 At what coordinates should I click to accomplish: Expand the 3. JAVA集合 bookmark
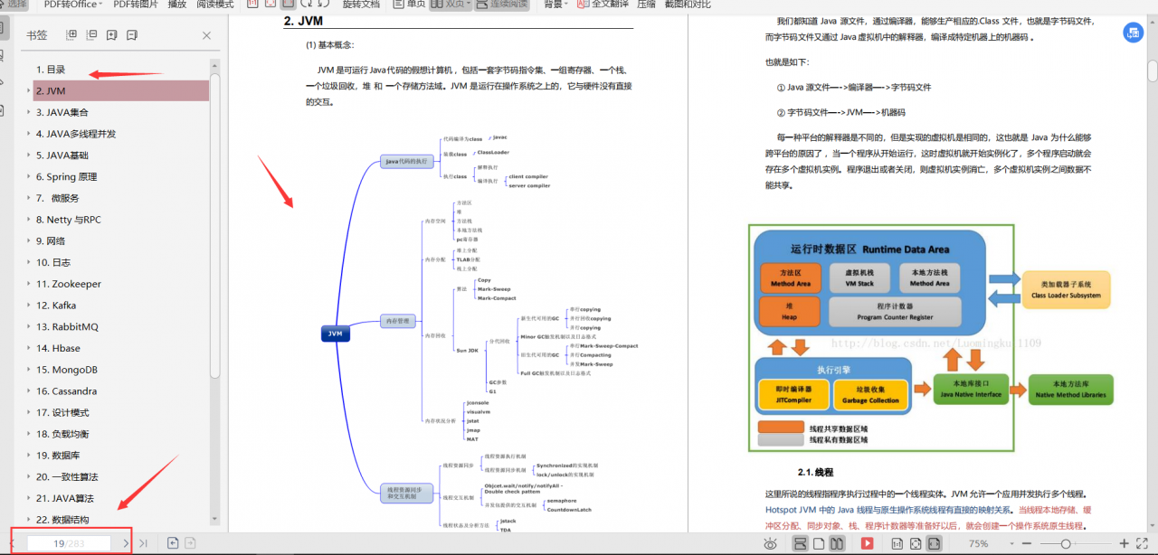(29, 113)
